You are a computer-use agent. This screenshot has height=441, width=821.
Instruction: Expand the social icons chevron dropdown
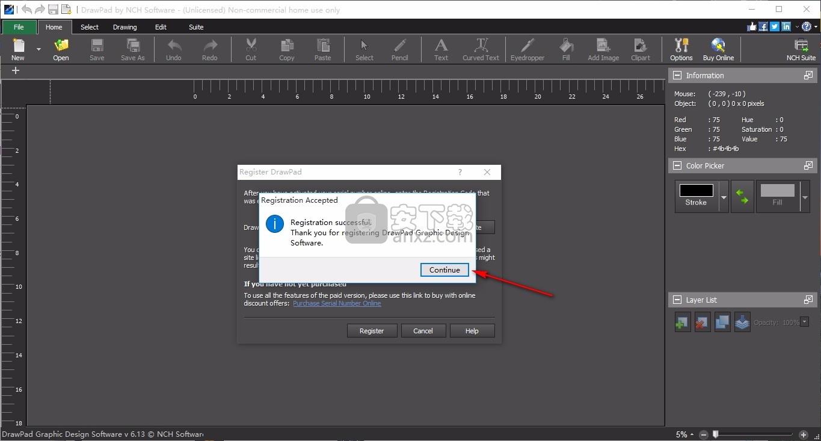click(797, 27)
